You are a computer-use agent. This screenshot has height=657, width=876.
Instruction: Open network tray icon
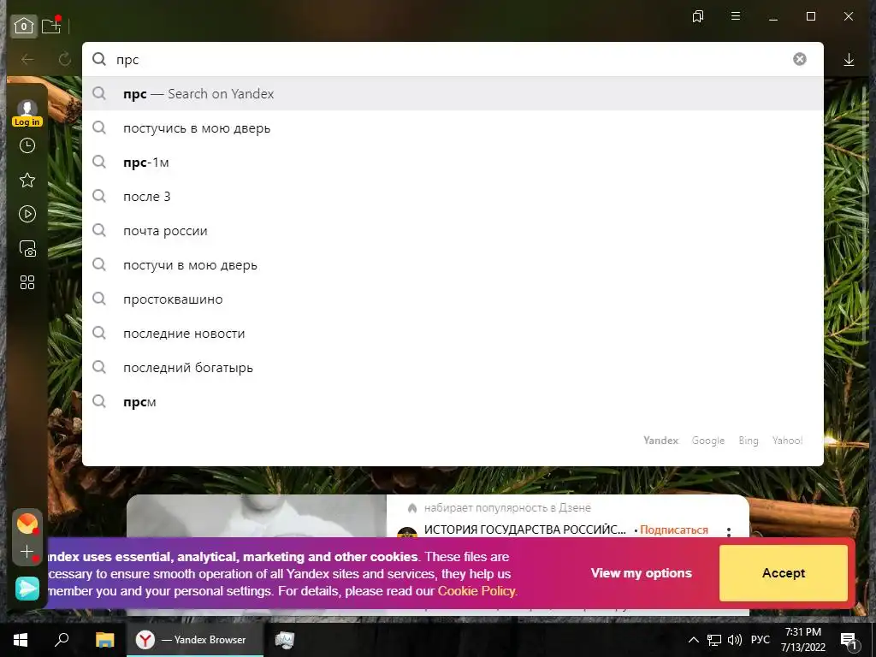click(x=714, y=640)
